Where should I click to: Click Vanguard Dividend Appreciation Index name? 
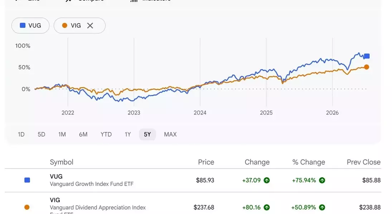tap(97, 208)
